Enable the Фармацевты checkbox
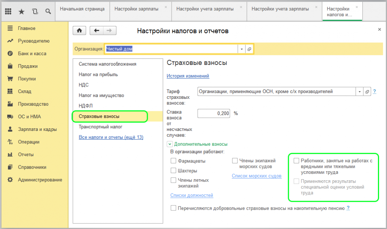This screenshot has height=229, width=387. [x=173, y=161]
